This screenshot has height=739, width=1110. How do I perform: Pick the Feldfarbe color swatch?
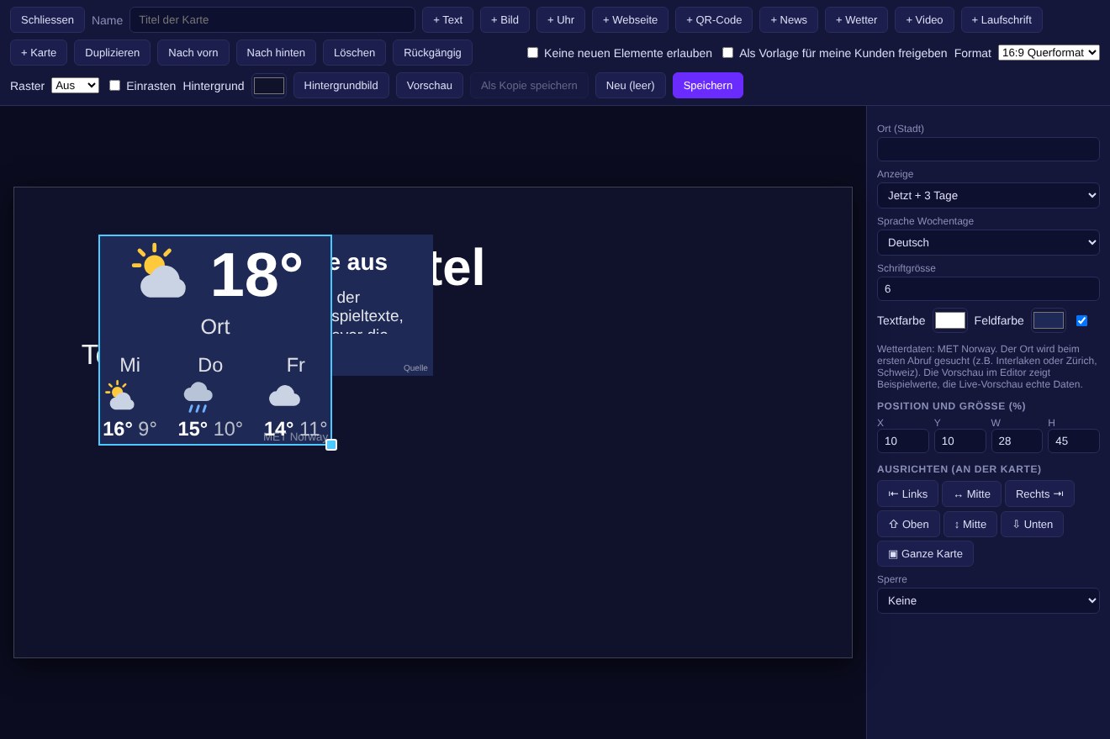1049,320
